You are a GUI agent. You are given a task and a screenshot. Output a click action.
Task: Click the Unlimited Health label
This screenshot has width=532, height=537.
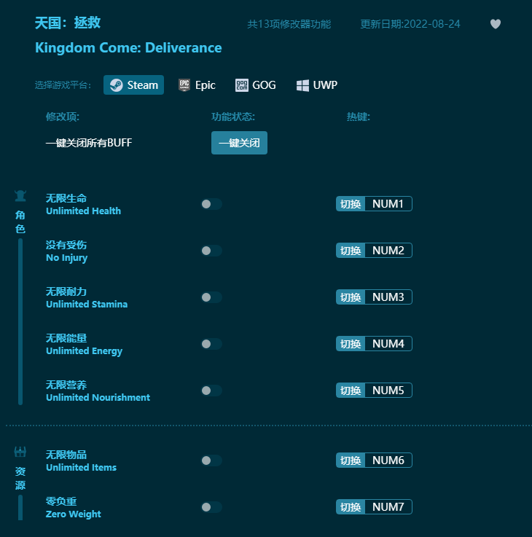click(x=84, y=211)
